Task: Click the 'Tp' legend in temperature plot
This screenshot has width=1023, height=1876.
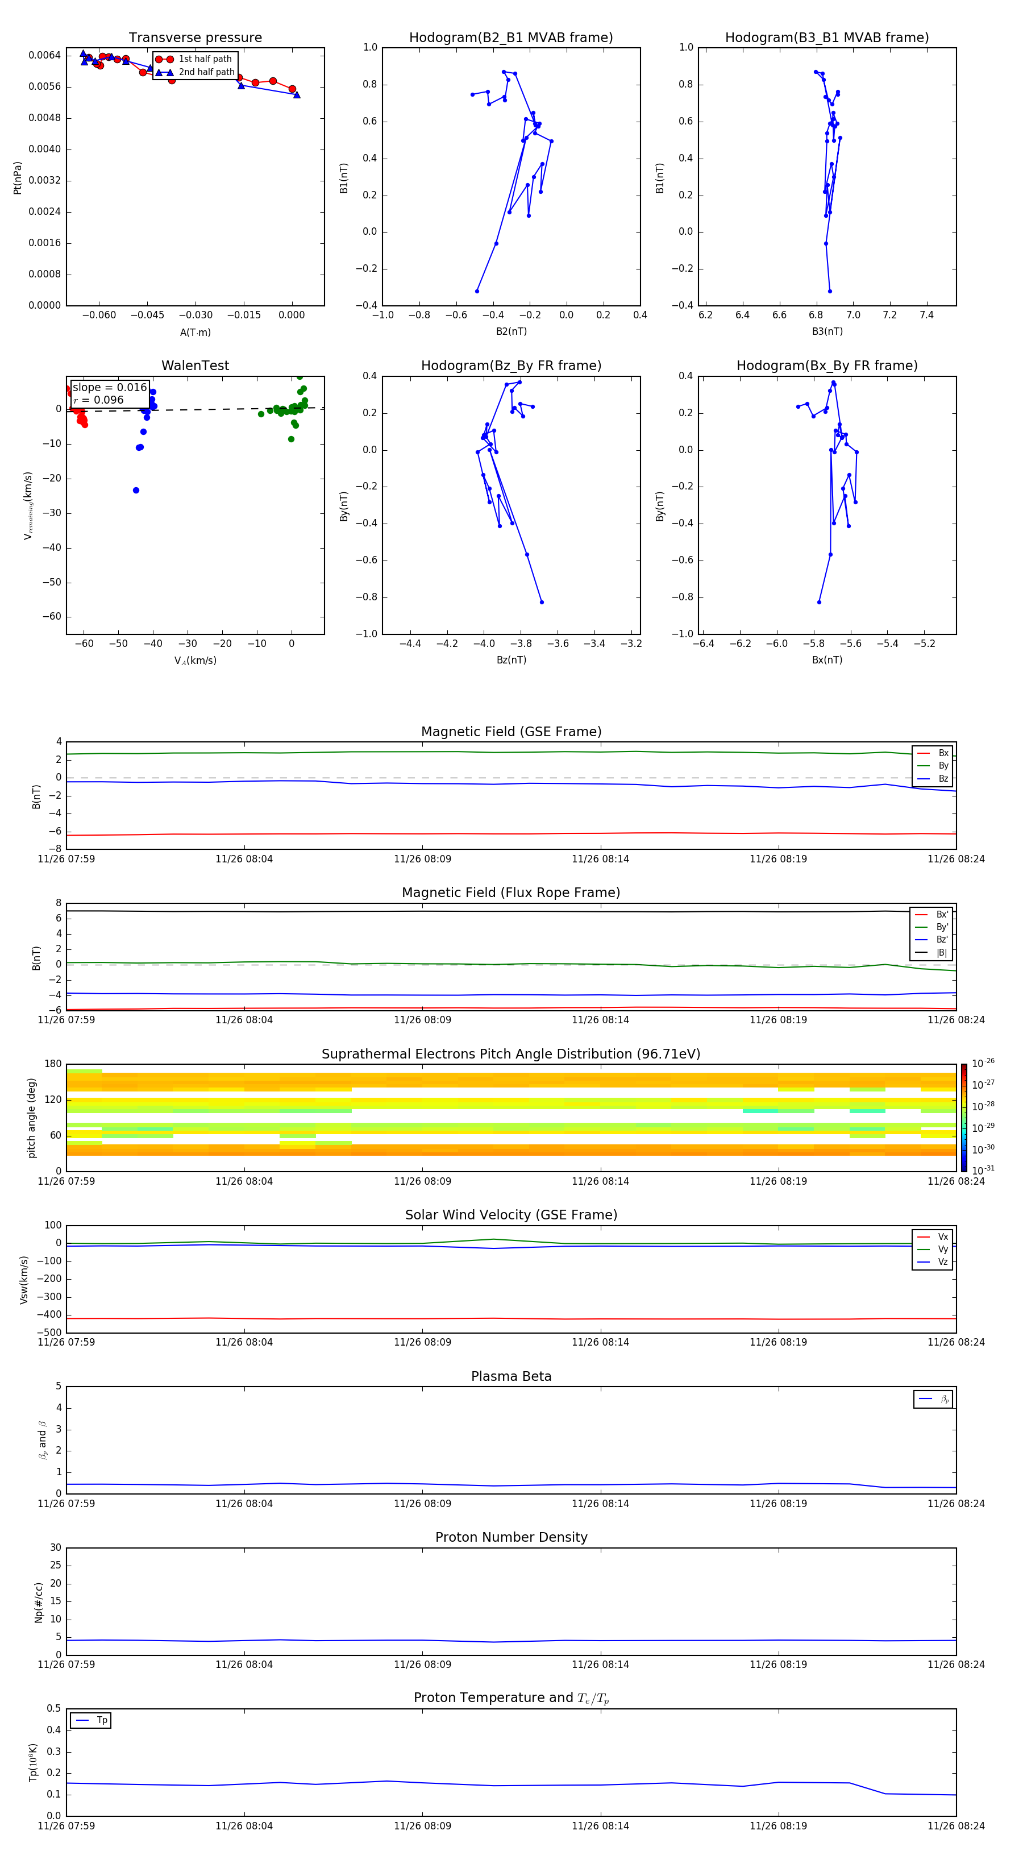Action: pos(90,1720)
